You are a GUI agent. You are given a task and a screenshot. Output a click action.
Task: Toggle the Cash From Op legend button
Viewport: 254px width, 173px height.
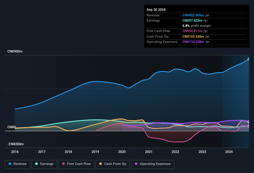(113, 164)
